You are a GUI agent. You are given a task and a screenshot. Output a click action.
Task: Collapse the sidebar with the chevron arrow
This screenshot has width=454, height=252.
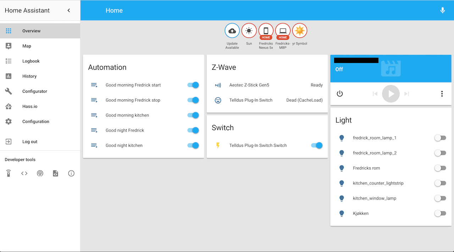point(69,11)
